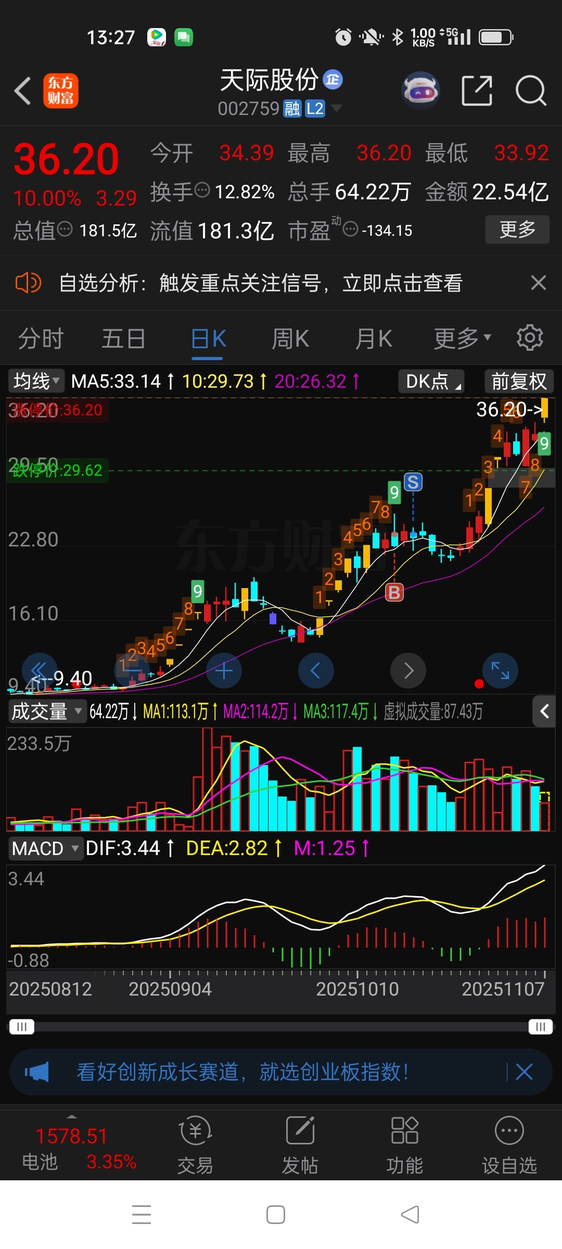Open the 东方财富 app logo icon
Screen dimensions: 562x1249
pos(61,91)
